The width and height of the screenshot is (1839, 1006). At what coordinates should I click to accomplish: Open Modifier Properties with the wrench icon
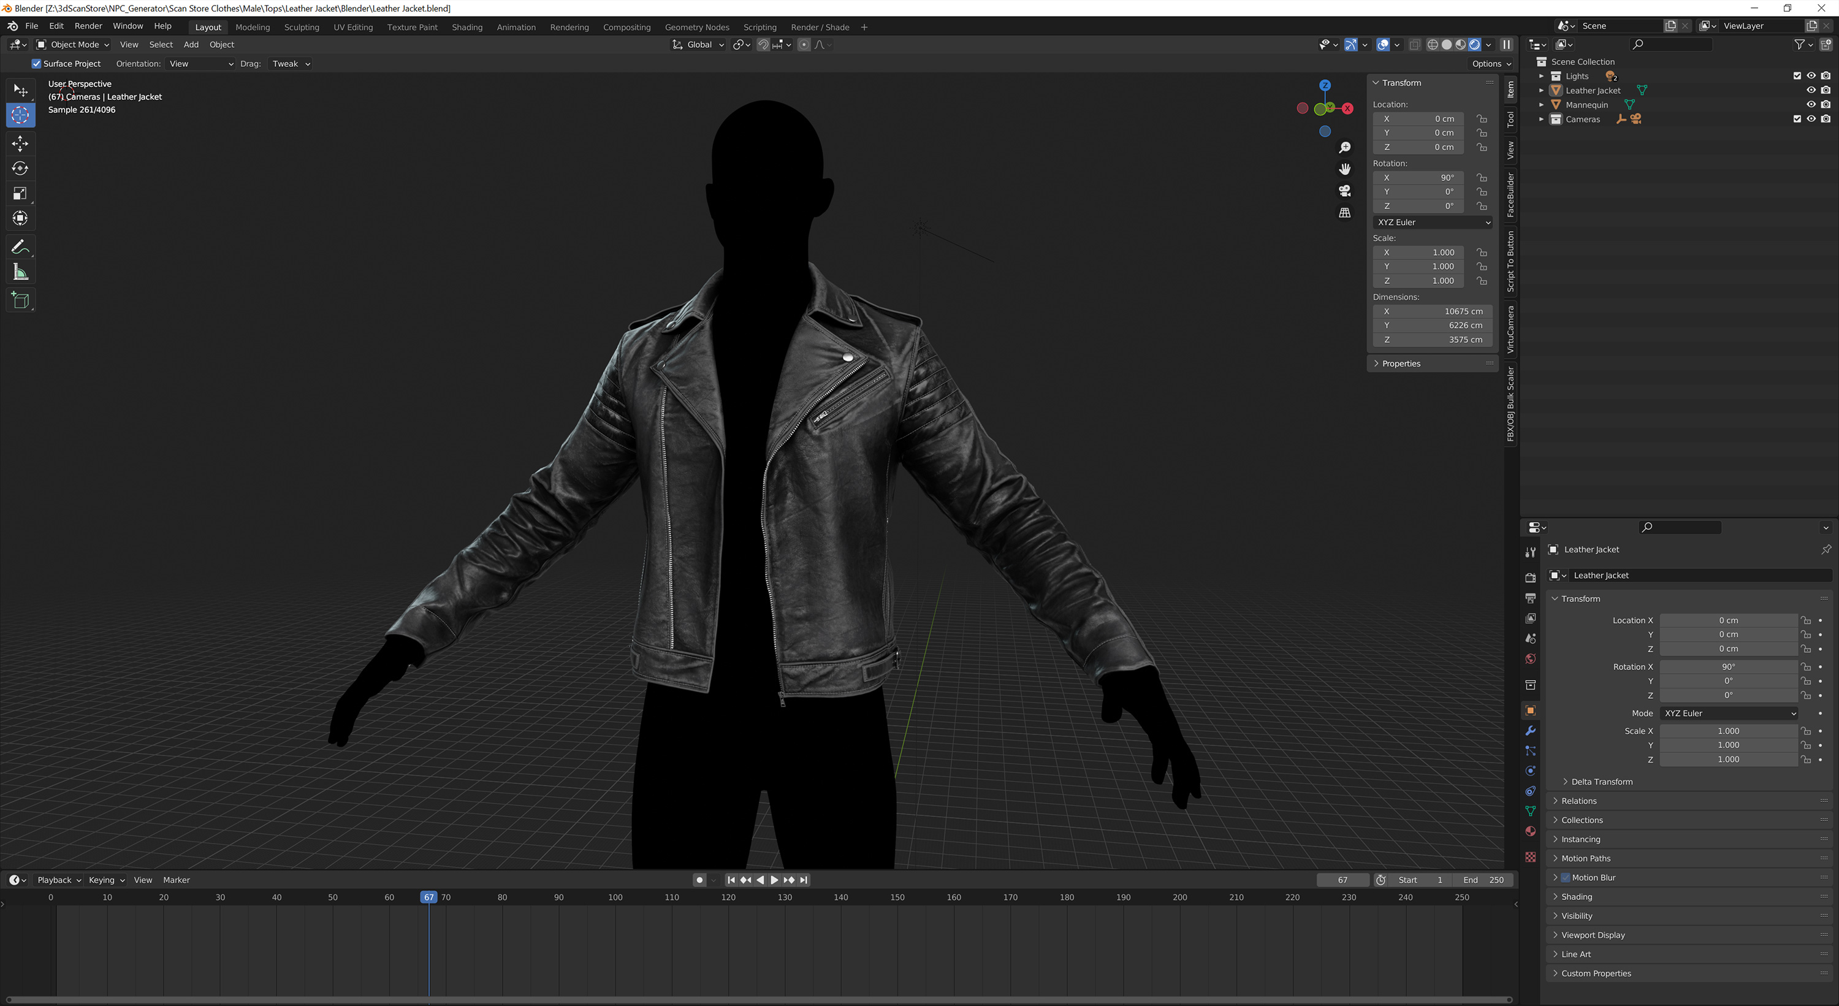(x=1531, y=730)
